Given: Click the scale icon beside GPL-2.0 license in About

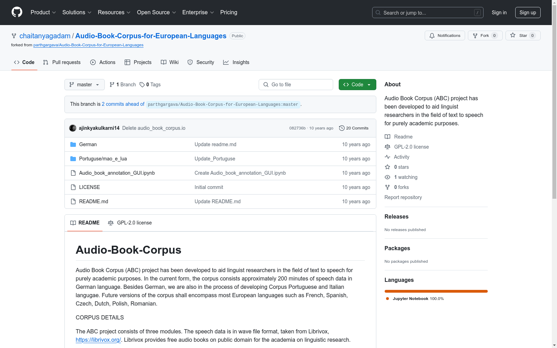Looking at the screenshot, I should (x=387, y=147).
